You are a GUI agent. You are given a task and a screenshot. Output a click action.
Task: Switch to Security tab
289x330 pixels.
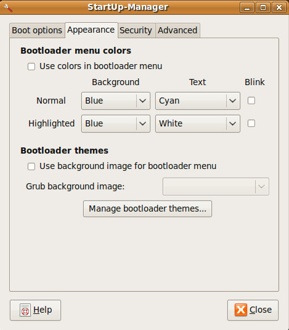136,30
